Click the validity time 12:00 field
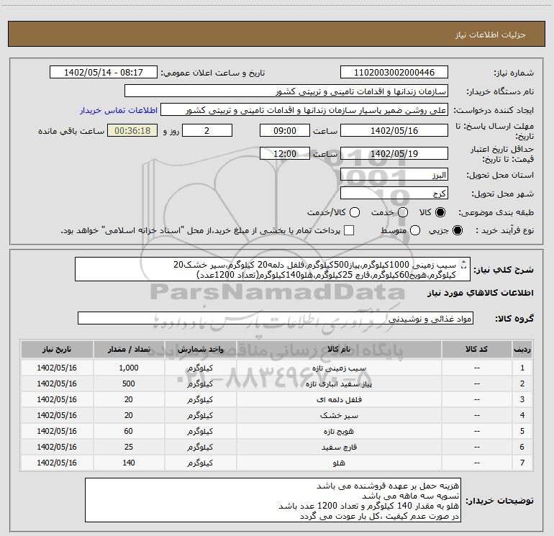The image size is (554, 536). point(285,153)
